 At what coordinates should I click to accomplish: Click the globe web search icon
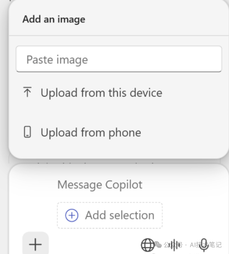148,245
